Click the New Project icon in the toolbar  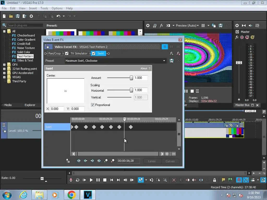[x=4, y=16]
